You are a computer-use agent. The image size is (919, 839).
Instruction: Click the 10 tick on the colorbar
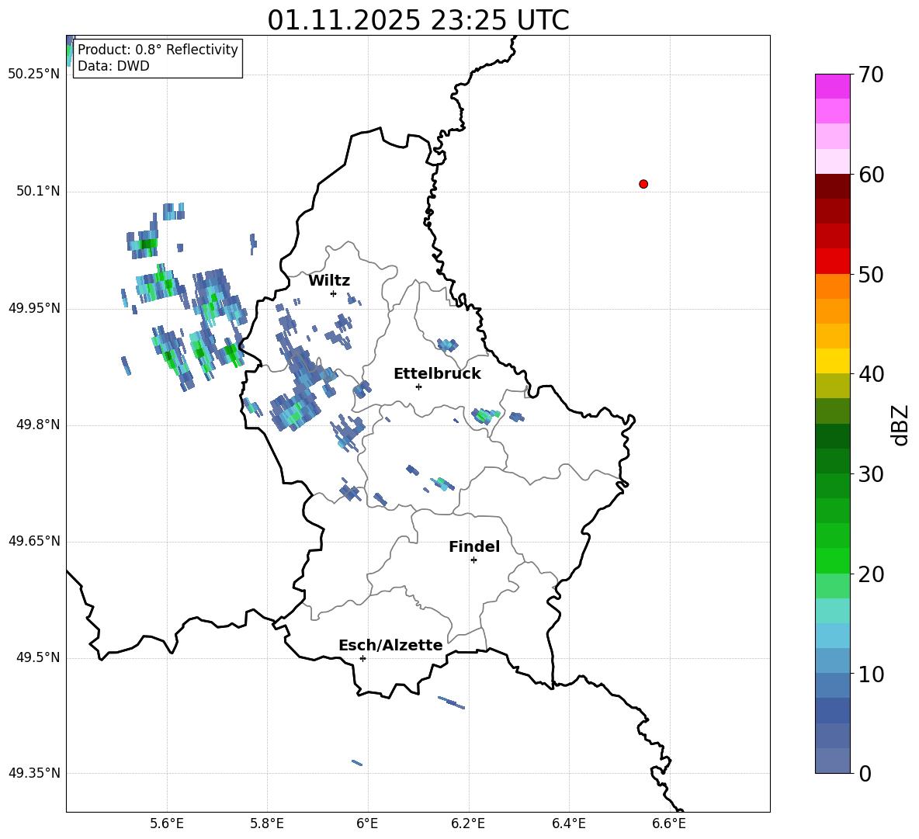coord(871,674)
